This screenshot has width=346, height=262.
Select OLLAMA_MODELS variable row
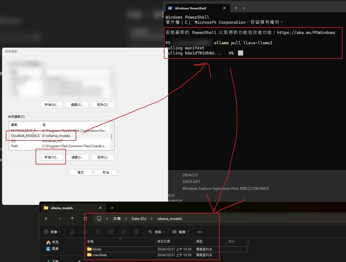point(59,136)
